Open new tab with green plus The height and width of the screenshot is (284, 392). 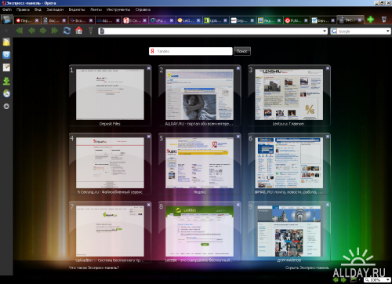[370, 20]
